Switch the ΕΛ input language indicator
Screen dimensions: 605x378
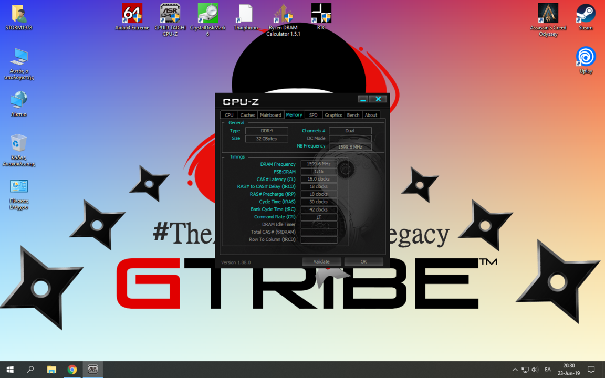[548, 370]
